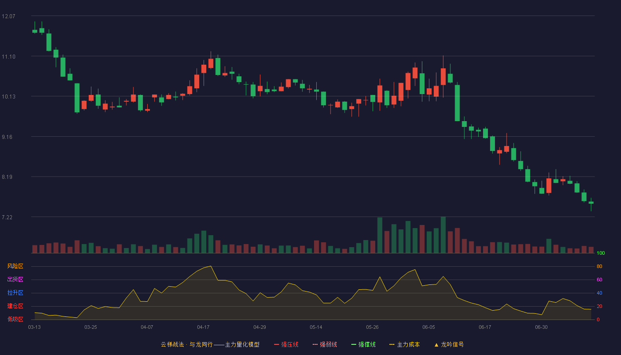Viewport: 621px width, 355px height.
Task: Click the 低吸区 zone label
Action: click(15, 319)
